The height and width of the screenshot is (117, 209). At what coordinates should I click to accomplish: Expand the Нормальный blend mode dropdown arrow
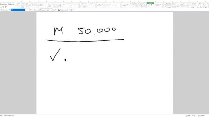coord(70,10)
